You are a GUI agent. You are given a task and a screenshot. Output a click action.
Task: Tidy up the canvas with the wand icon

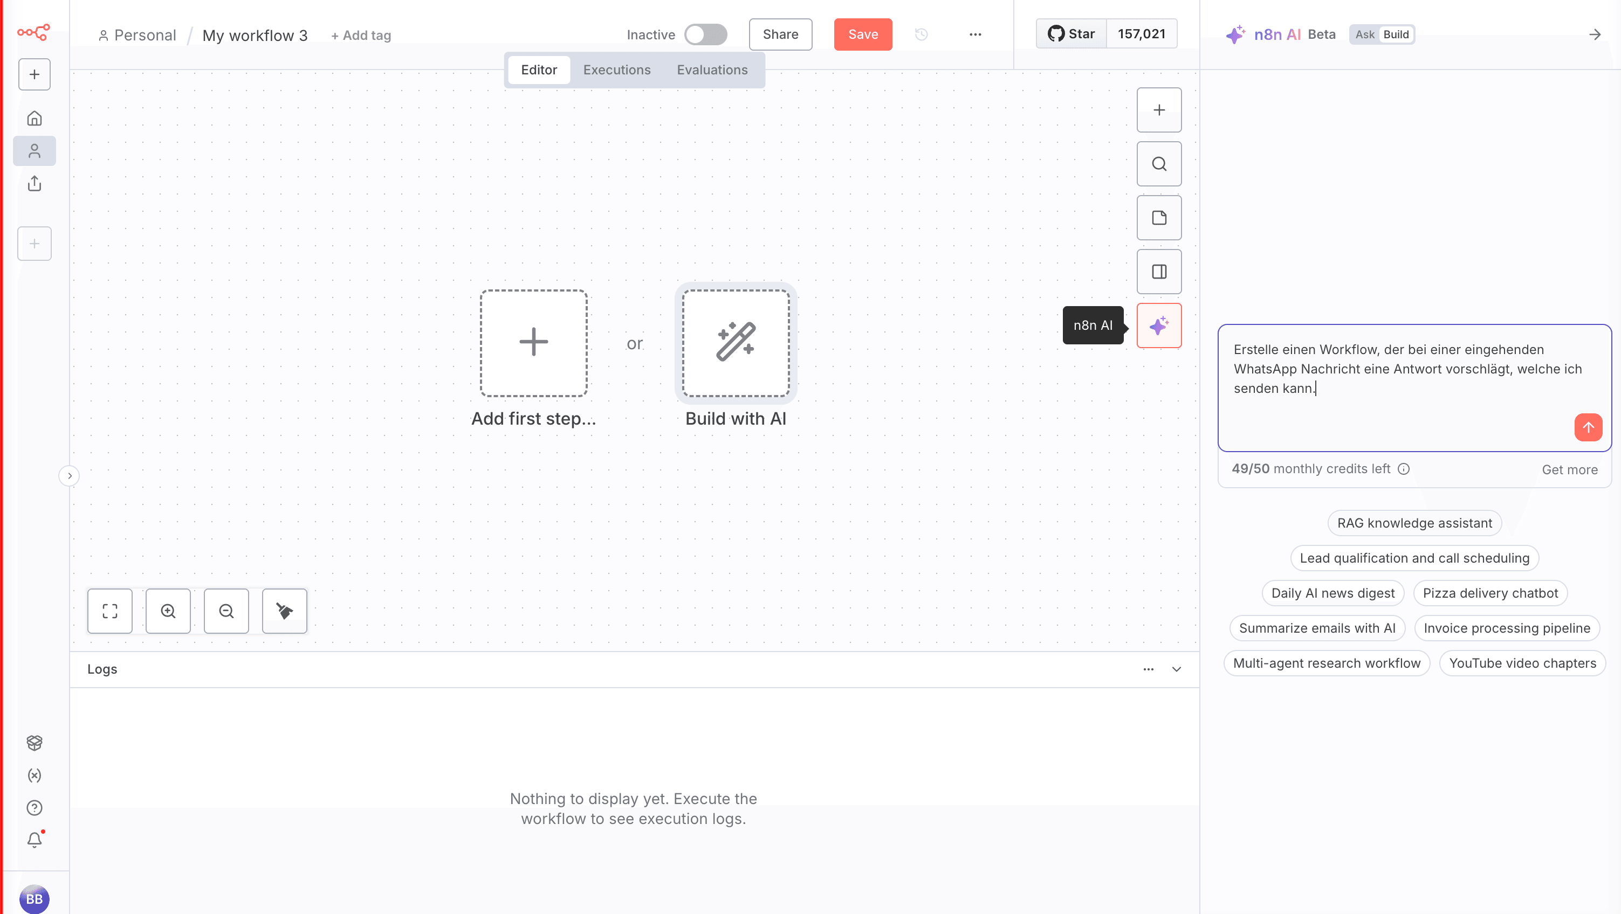click(x=284, y=611)
